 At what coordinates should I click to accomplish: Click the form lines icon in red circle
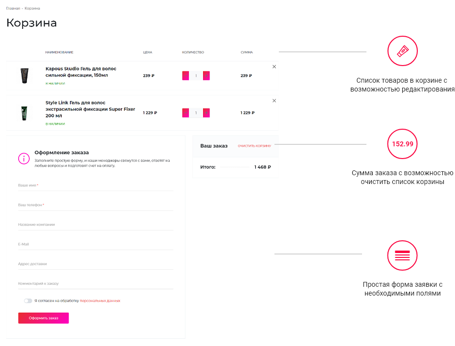point(402,255)
